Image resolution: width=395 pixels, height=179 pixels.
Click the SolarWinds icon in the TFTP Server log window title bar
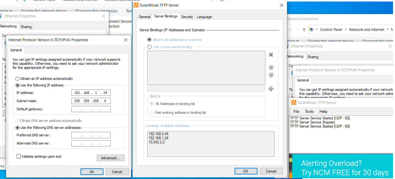pos(294,102)
